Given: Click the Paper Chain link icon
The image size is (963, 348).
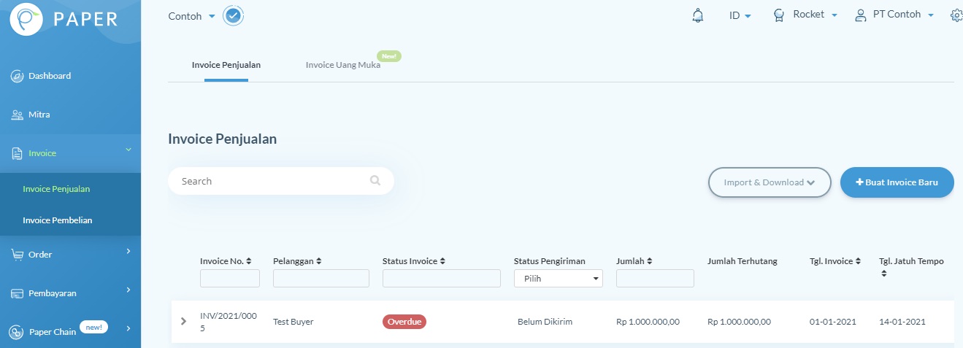Looking at the screenshot, I should (18, 332).
